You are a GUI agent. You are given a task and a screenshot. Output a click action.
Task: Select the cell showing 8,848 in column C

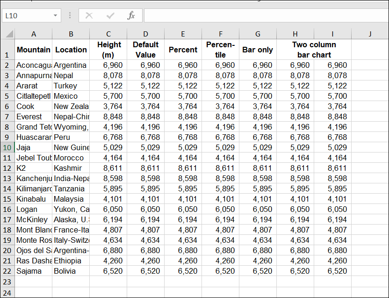click(x=108, y=116)
